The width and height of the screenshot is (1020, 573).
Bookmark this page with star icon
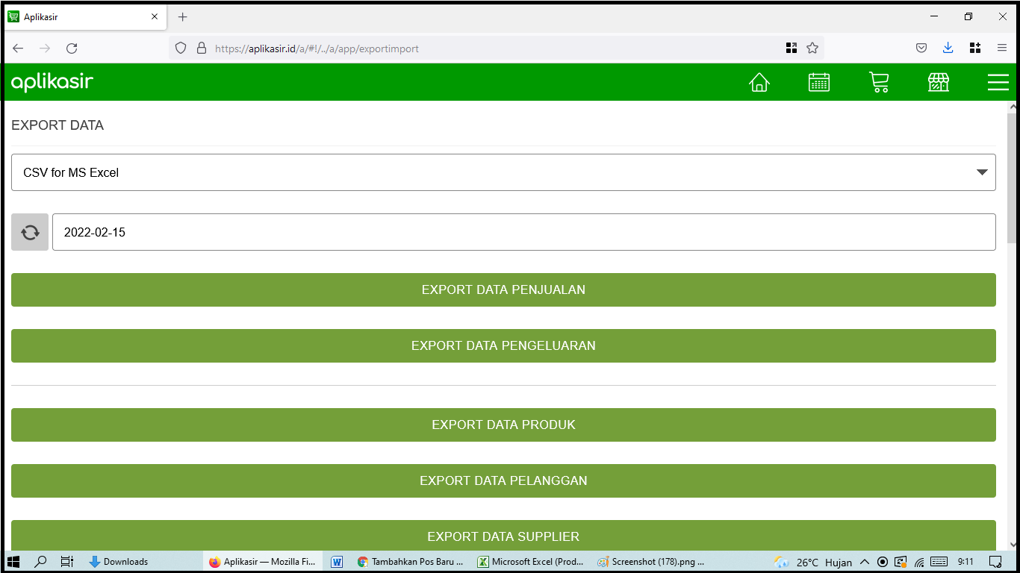click(812, 48)
